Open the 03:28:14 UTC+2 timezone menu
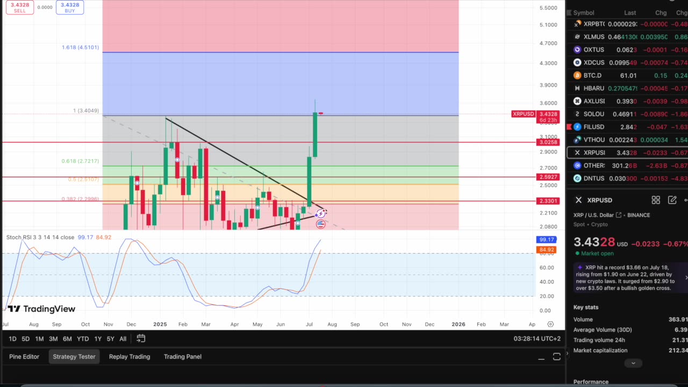The width and height of the screenshot is (688, 387). tap(537, 339)
